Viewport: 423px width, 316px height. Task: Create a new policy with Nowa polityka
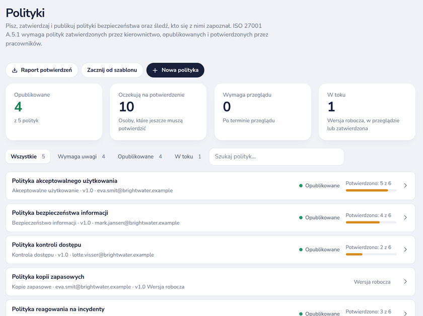point(175,70)
